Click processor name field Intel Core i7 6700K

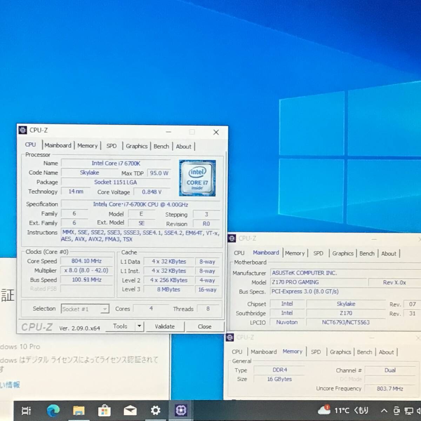[x=116, y=163]
